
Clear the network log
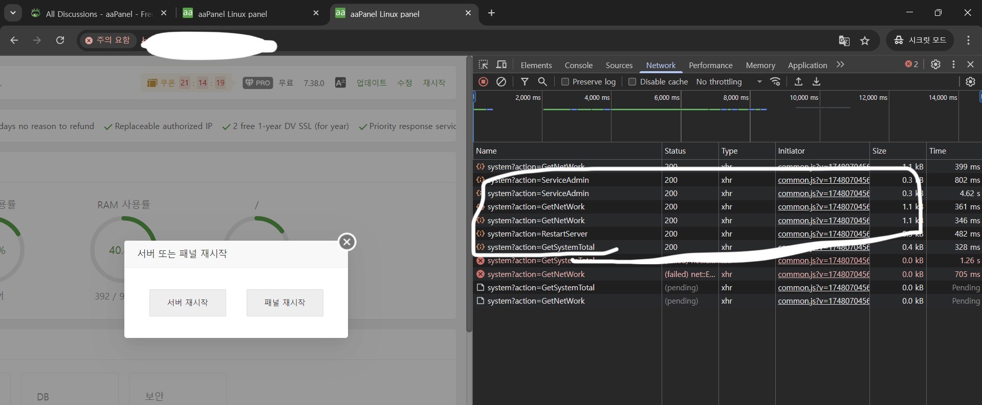point(501,81)
